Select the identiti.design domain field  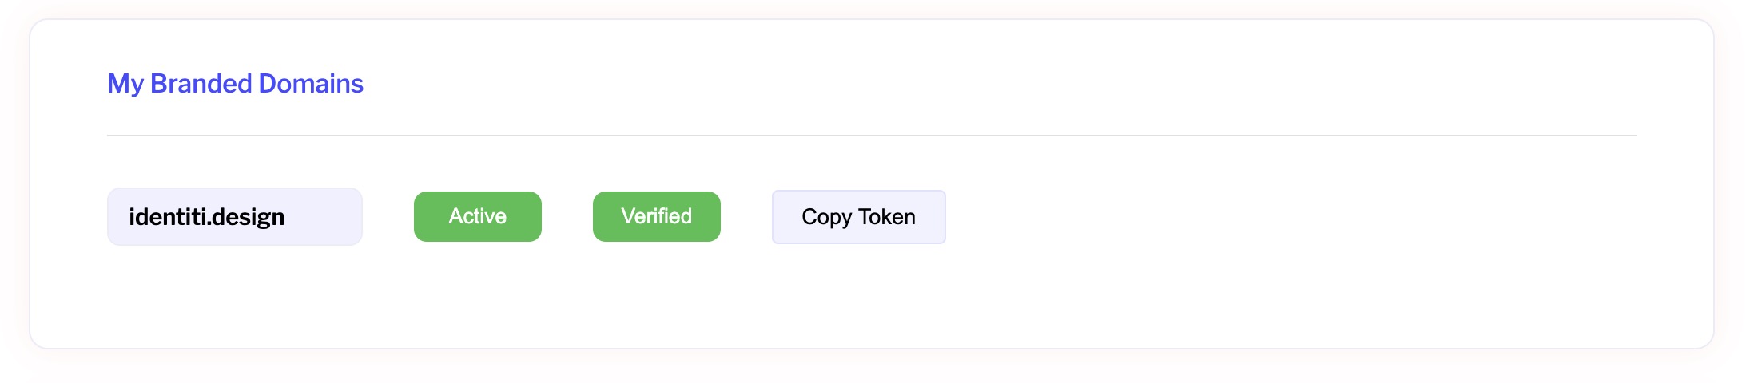[x=234, y=217]
